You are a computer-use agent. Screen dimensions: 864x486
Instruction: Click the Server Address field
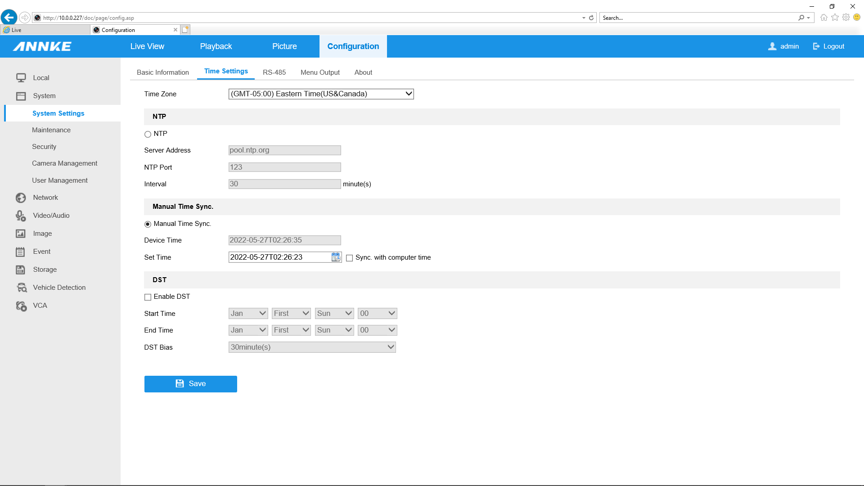pyautogui.click(x=285, y=150)
